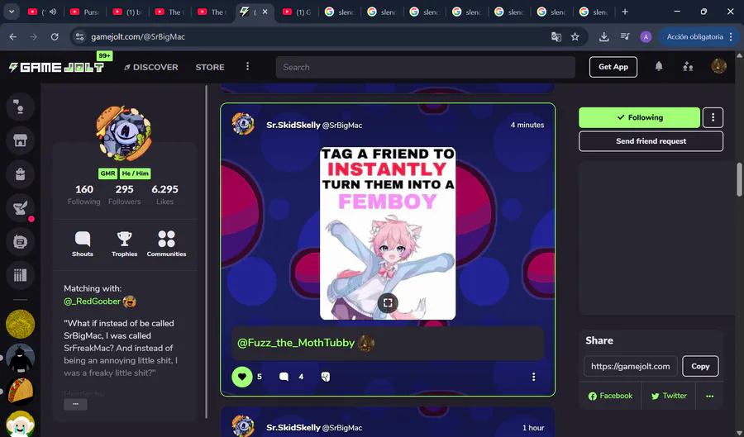
Task: Open the post's three-dot options menu
Action: 533,377
